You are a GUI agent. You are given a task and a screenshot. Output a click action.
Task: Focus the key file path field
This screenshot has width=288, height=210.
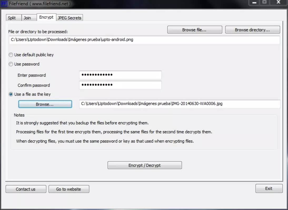click(180, 104)
